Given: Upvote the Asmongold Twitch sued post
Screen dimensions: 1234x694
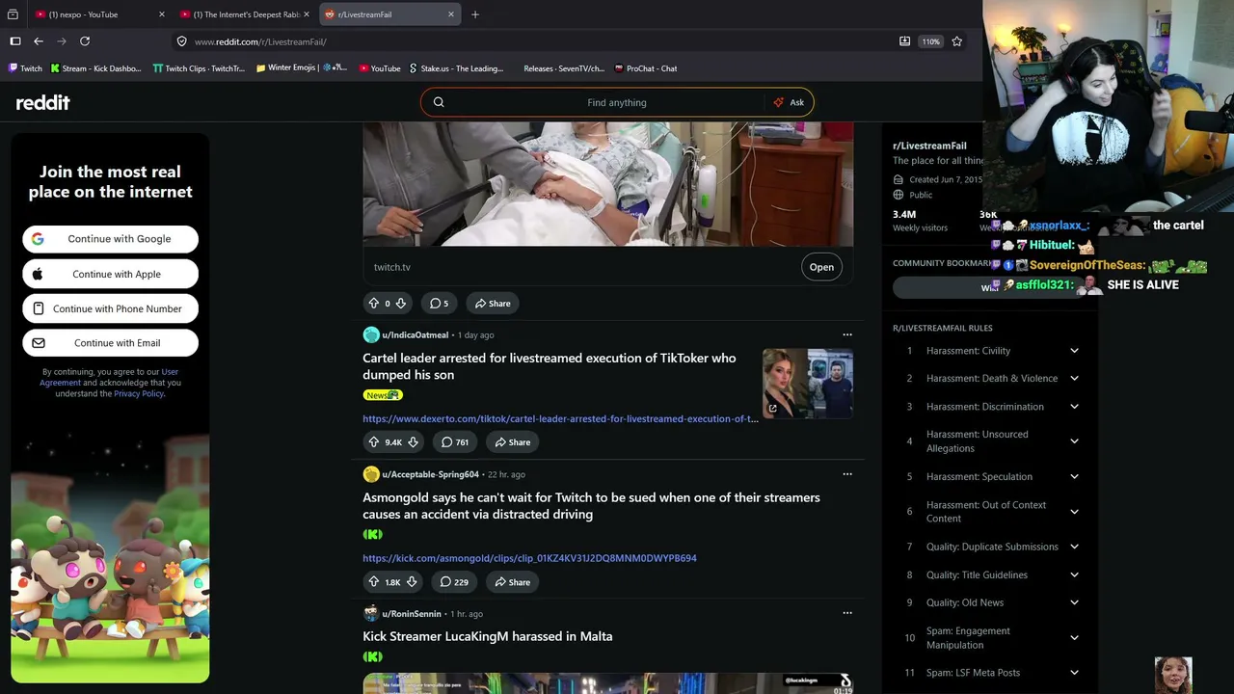Looking at the screenshot, I should [x=373, y=582].
